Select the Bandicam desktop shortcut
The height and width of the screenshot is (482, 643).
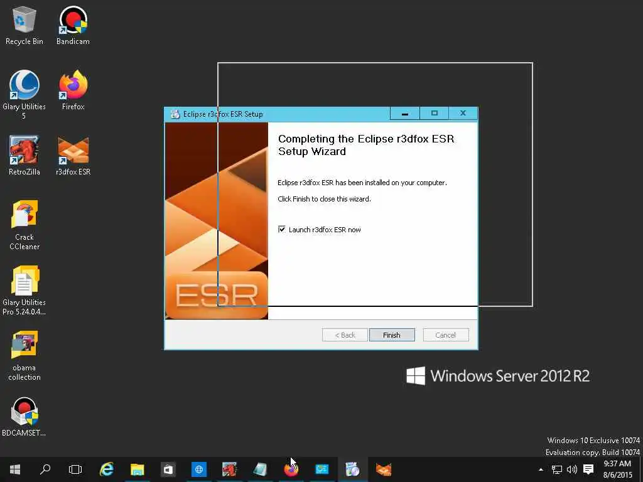tap(73, 25)
